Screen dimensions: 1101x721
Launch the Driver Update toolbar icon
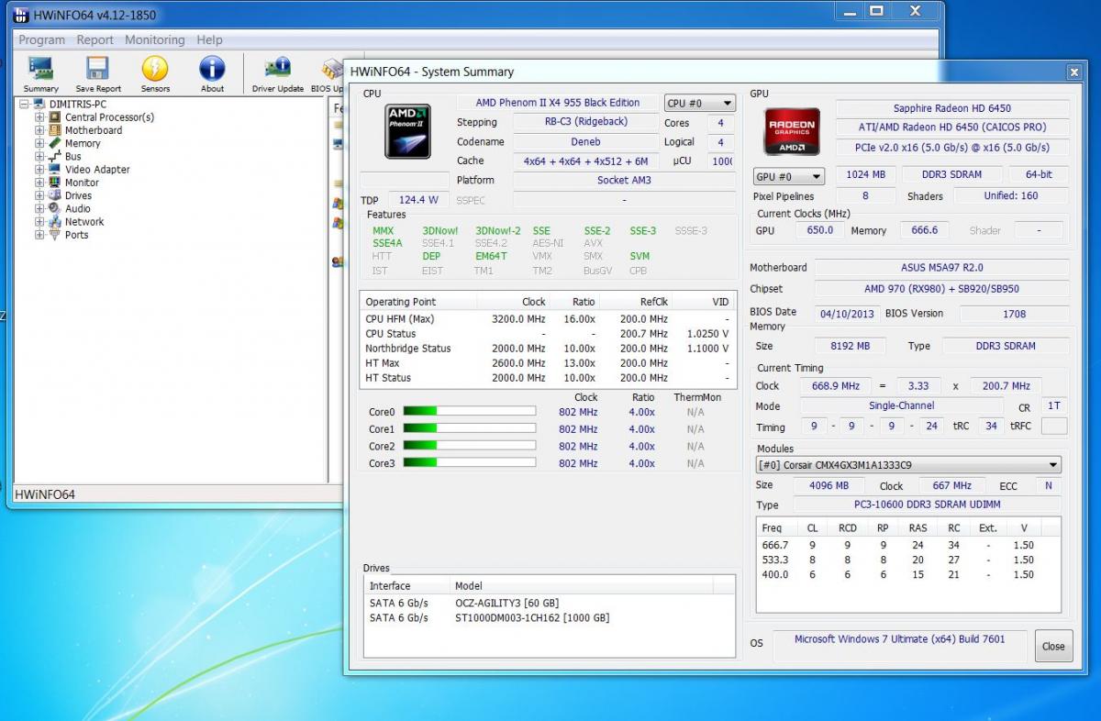tap(277, 70)
